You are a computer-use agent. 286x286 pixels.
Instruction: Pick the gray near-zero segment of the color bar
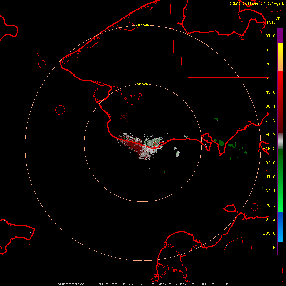(x=281, y=141)
